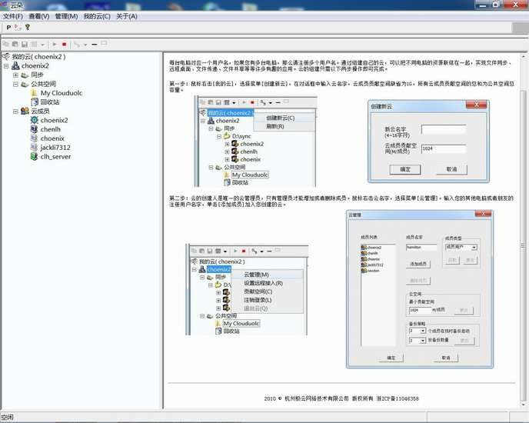The image size is (529, 423).
Task: Expand the 同步 node in left tree
Action: [x=15, y=75]
